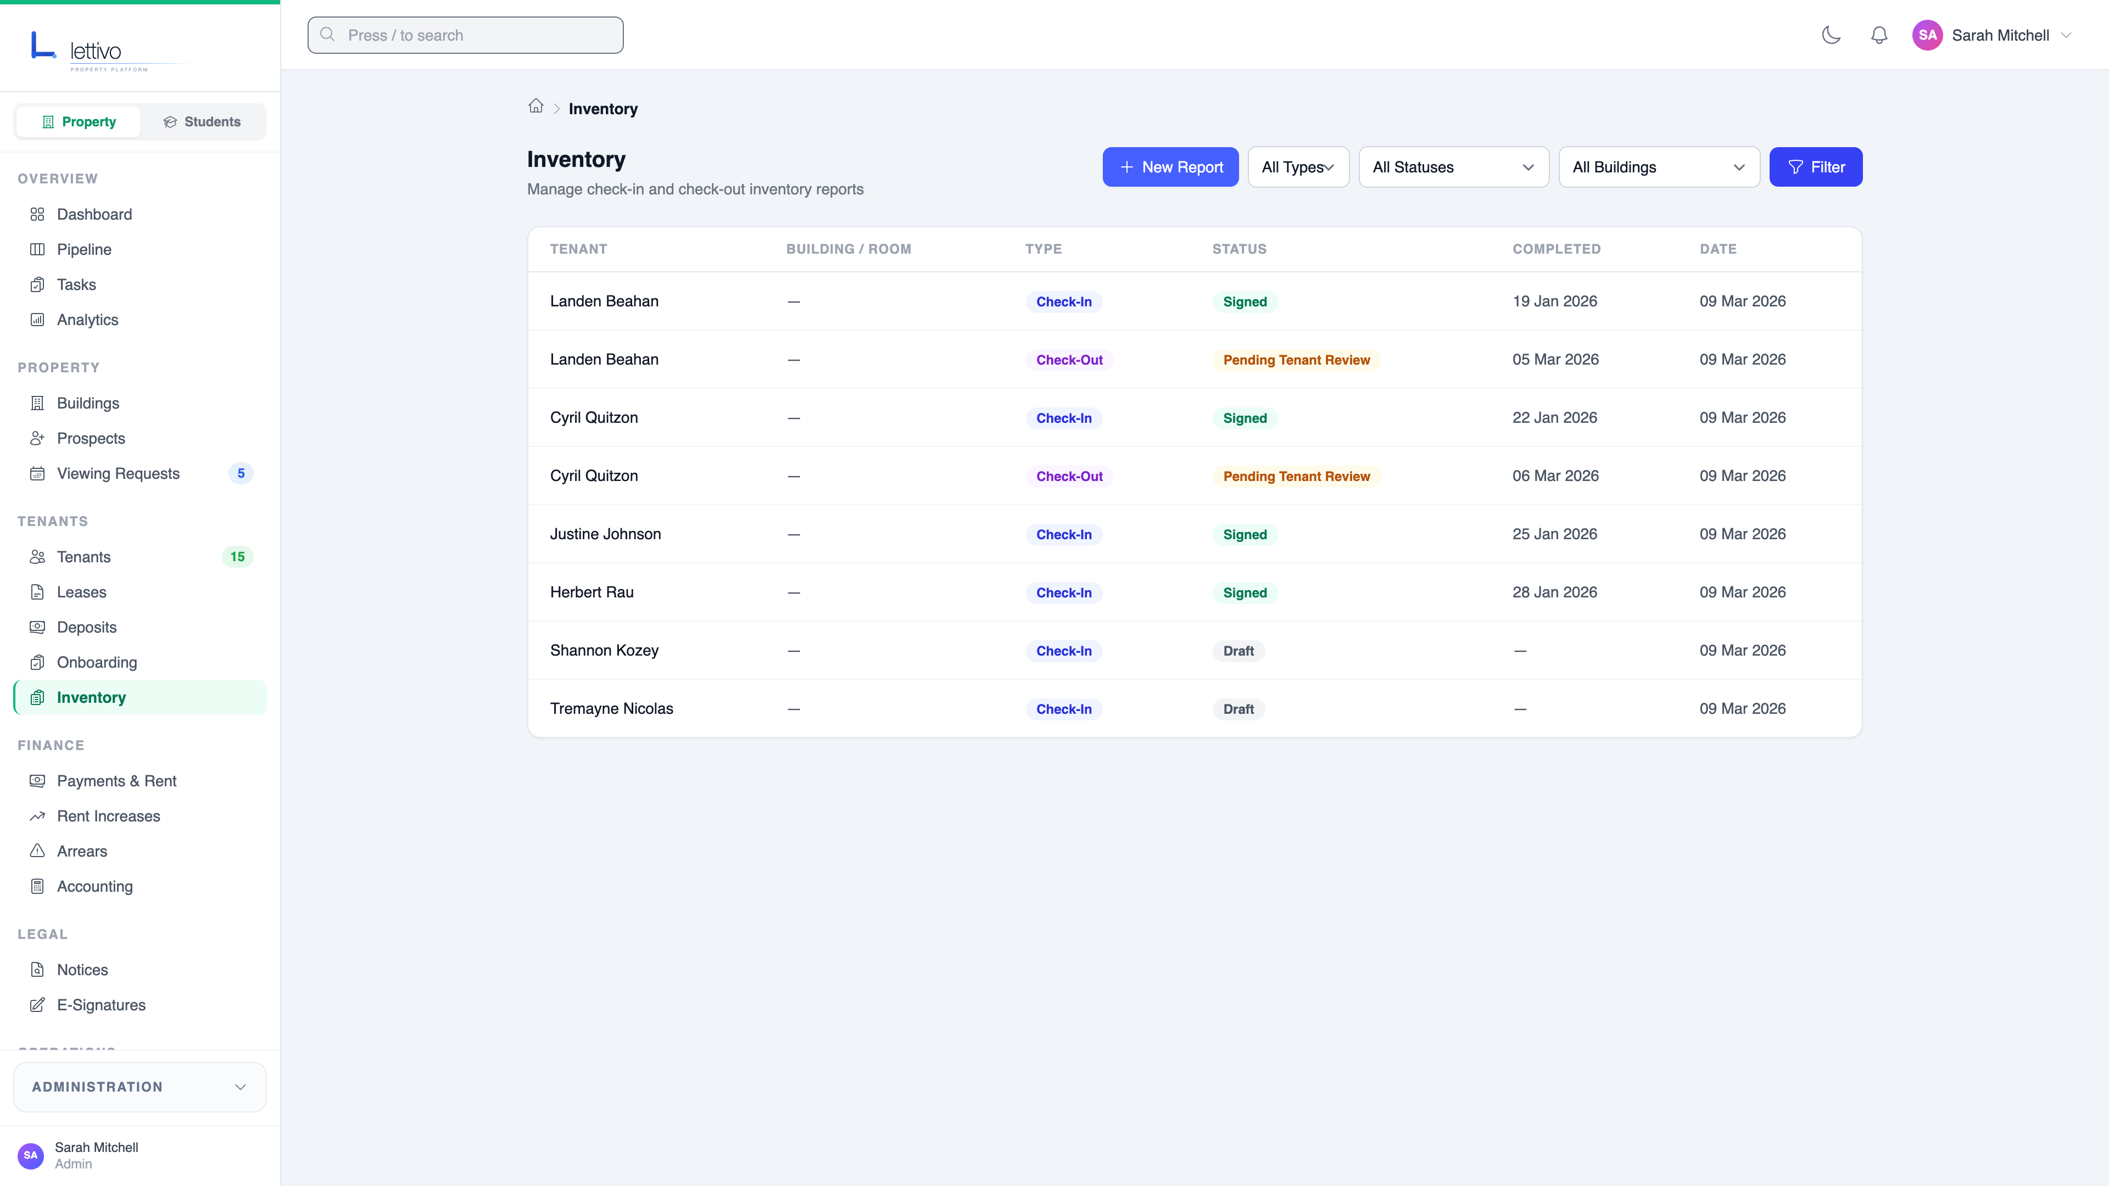This screenshot has height=1186, width=2109.
Task: Click the blue Filter button
Action: [1815, 167]
